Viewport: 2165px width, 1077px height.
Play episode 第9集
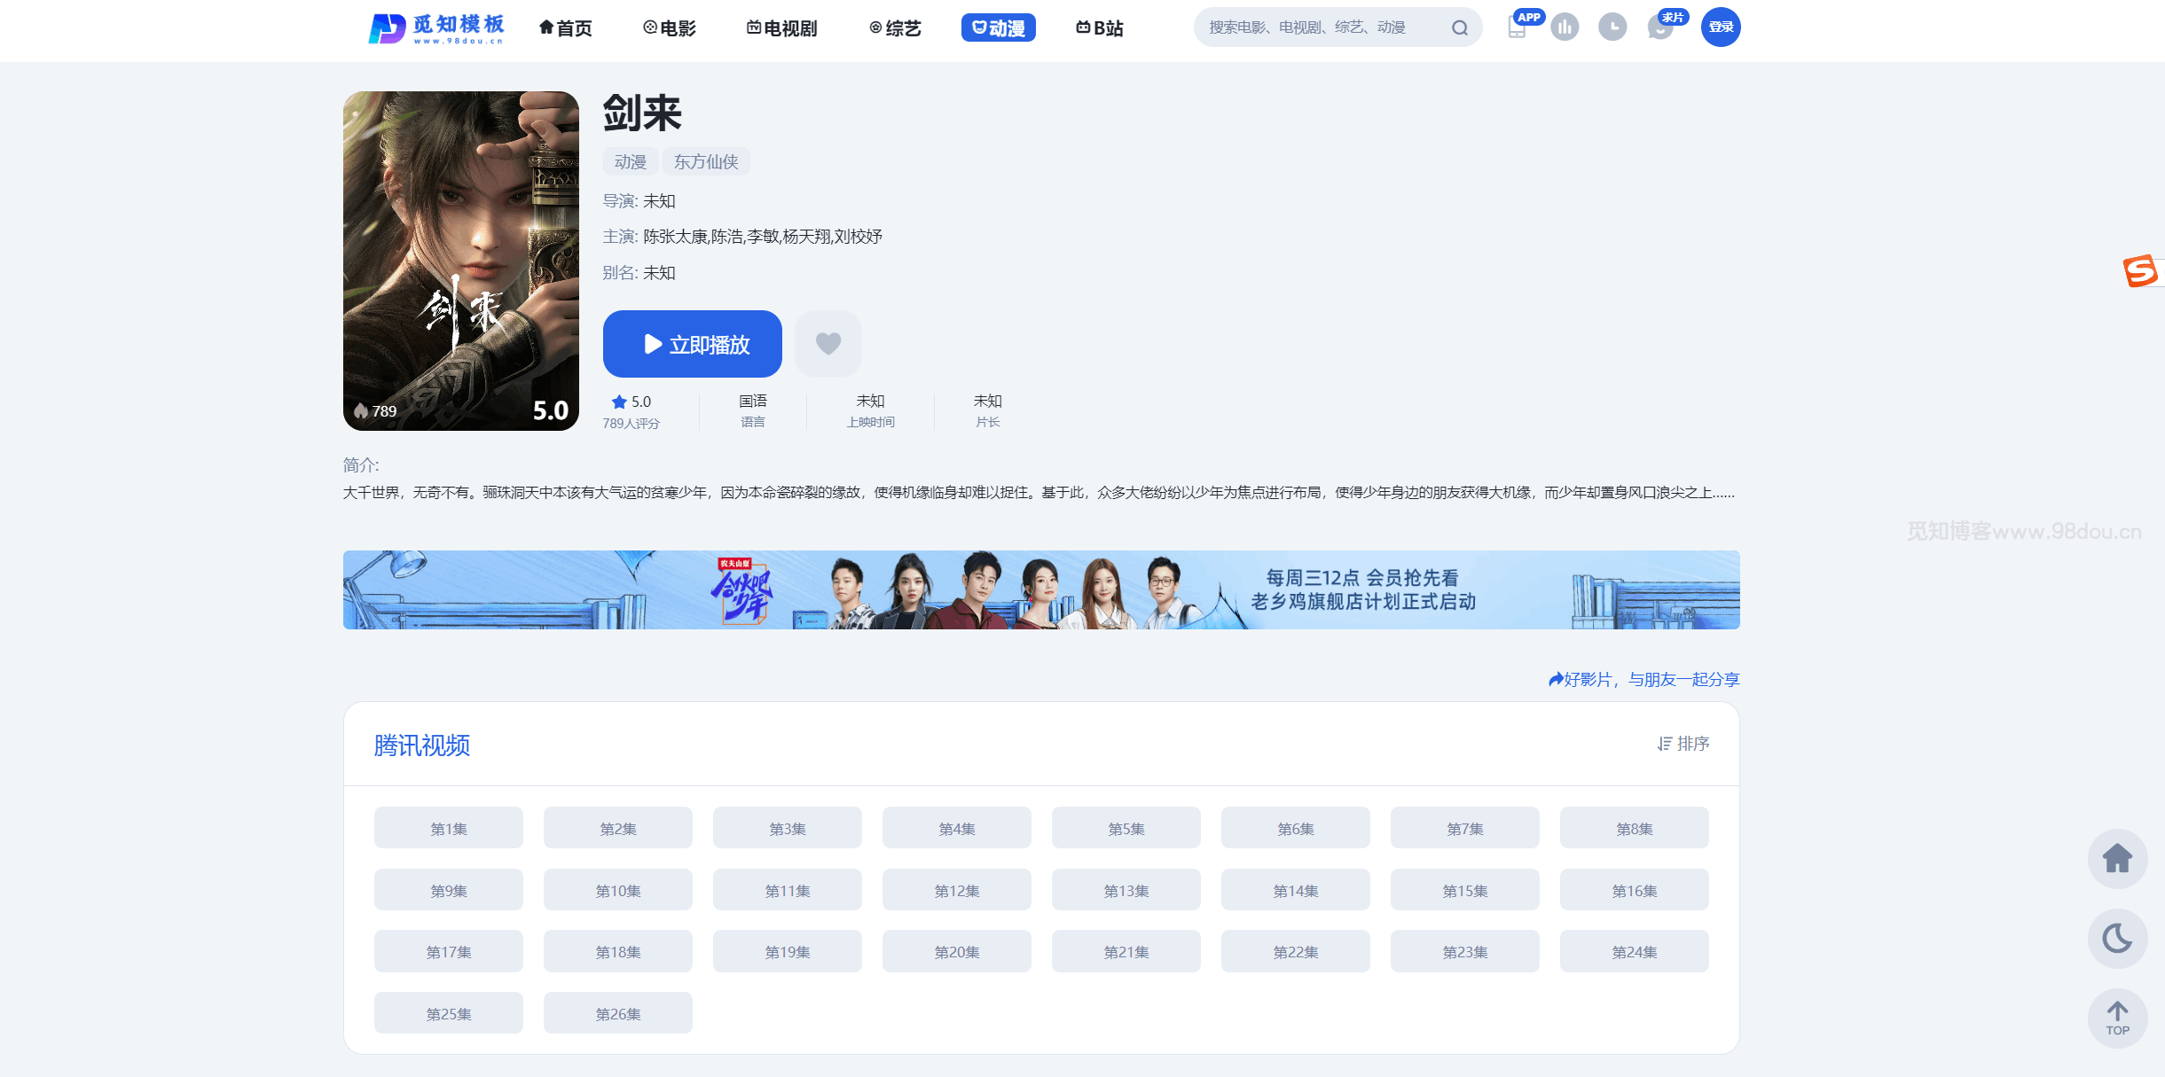449,890
